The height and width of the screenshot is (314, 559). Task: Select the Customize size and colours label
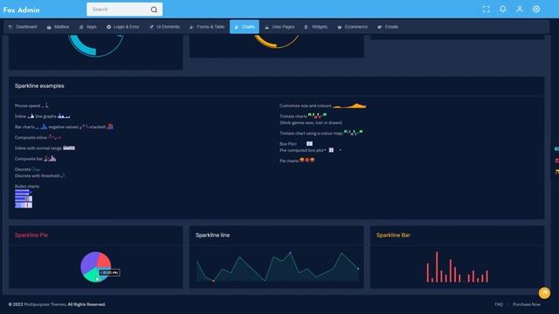(306, 106)
